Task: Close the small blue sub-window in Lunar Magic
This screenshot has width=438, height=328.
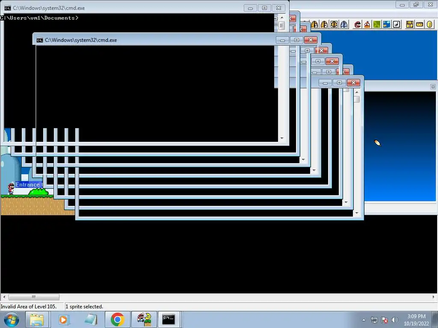Action: pos(433,87)
